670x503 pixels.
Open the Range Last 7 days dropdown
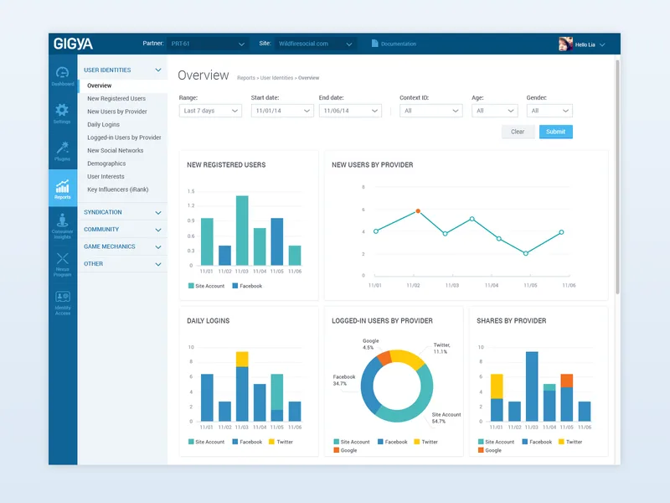pyautogui.click(x=210, y=111)
